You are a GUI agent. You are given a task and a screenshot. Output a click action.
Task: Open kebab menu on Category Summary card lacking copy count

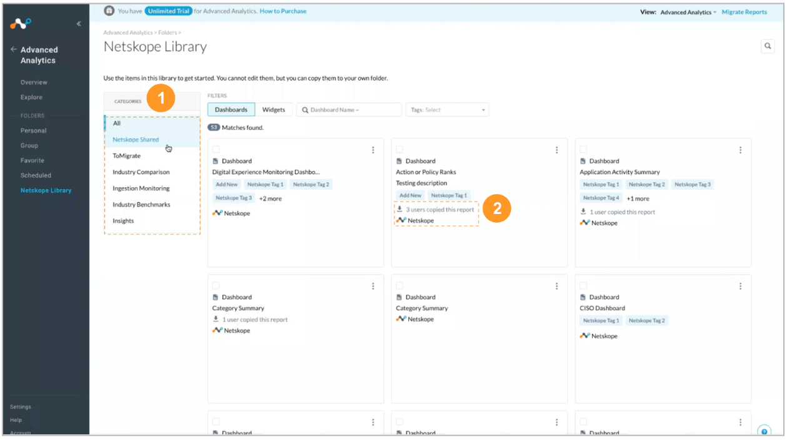point(557,286)
